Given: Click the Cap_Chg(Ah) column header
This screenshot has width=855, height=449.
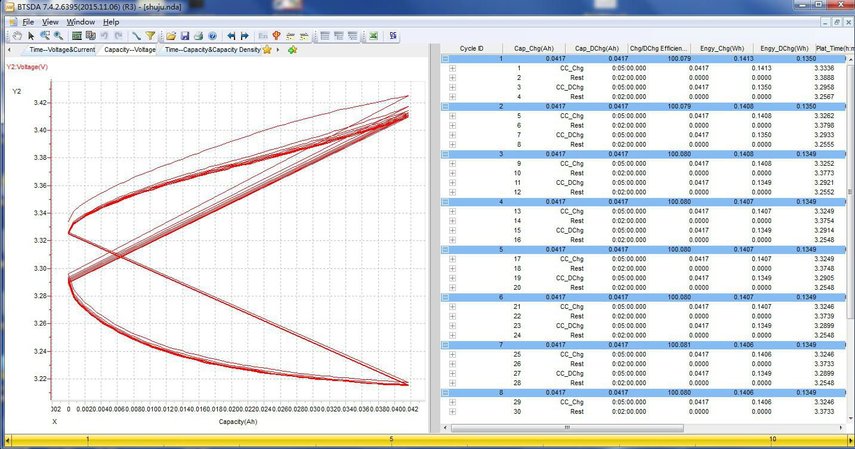Looking at the screenshot, I should (x=534, y=48).
